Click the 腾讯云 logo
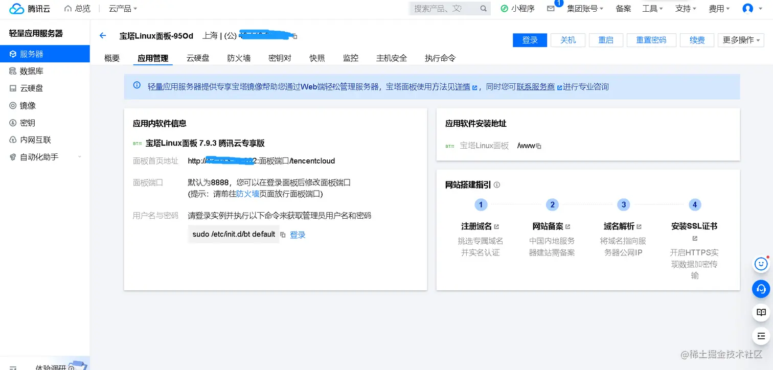Screen dimensions: 773x370 point(29,8)
